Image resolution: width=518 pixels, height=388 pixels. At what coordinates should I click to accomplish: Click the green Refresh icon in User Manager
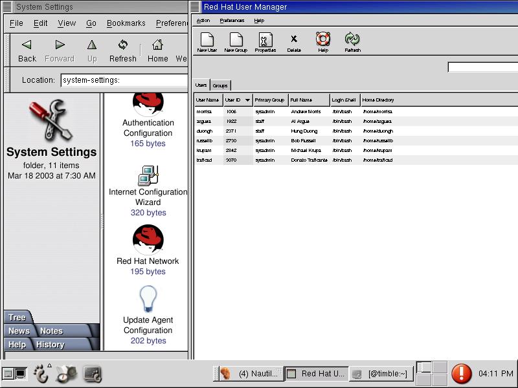[x=352, y=41]
